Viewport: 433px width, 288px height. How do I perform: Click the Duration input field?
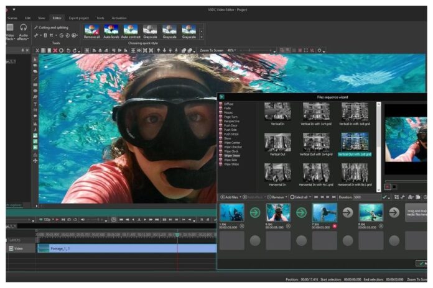point(366,197)
